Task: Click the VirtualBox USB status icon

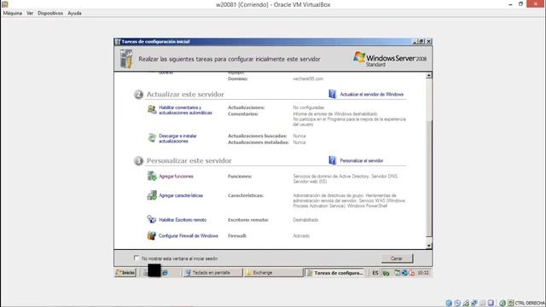Action: pyautogui.click(x=466, y=304)
